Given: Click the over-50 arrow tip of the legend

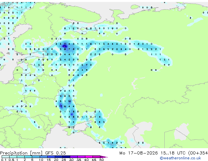Looking at the screenshot, I should click(104, 157).
